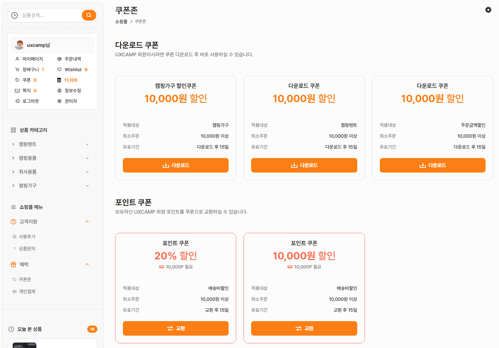Collapse the 혜택 menu section

[87, 264]
